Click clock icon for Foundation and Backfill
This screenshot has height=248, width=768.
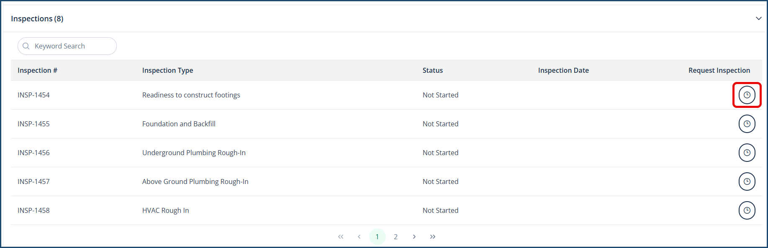coord(747,124)
